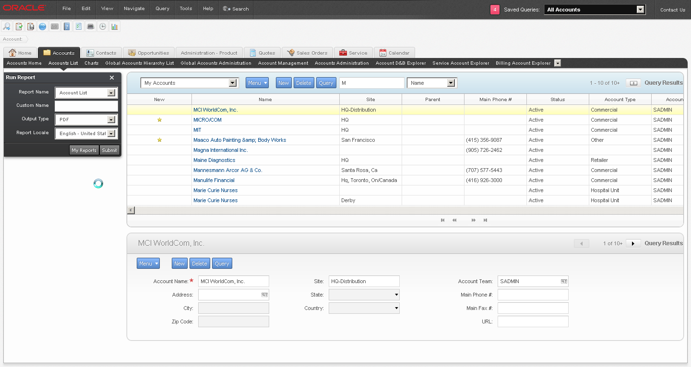Click the Tasks clipboard icon on the toolbar
Screen dimensions: 691x367
[x=18, y=26]
